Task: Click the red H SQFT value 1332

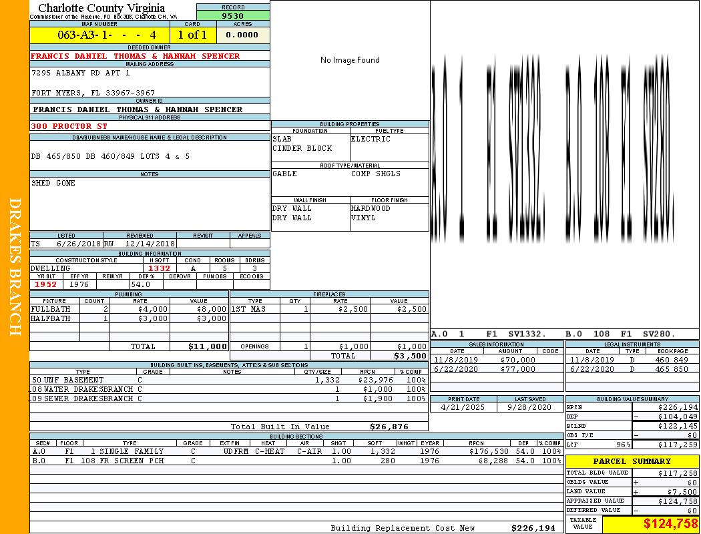Action: 159,268
